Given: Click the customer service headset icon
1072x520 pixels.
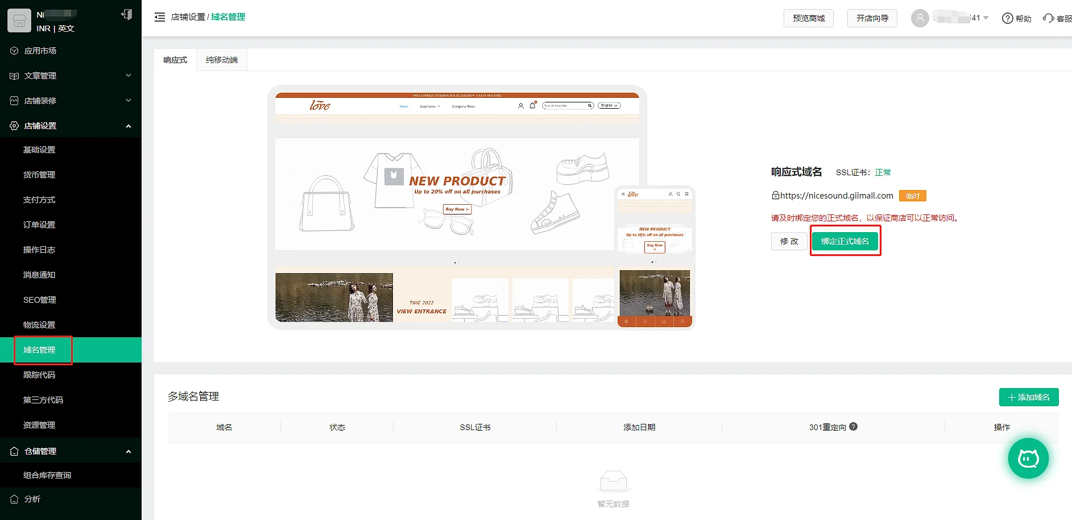Looking at the screenshot, I should click(x=1048, y=18).
